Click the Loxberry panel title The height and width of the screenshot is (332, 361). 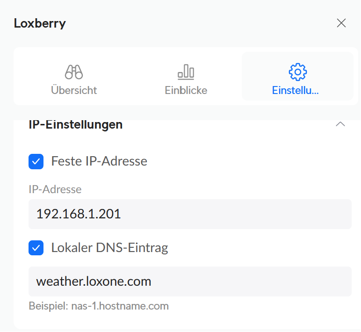click(x=40, y=23)
